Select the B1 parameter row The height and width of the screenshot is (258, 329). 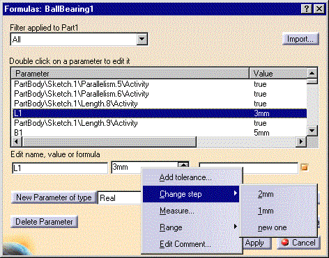coord(160,132)
